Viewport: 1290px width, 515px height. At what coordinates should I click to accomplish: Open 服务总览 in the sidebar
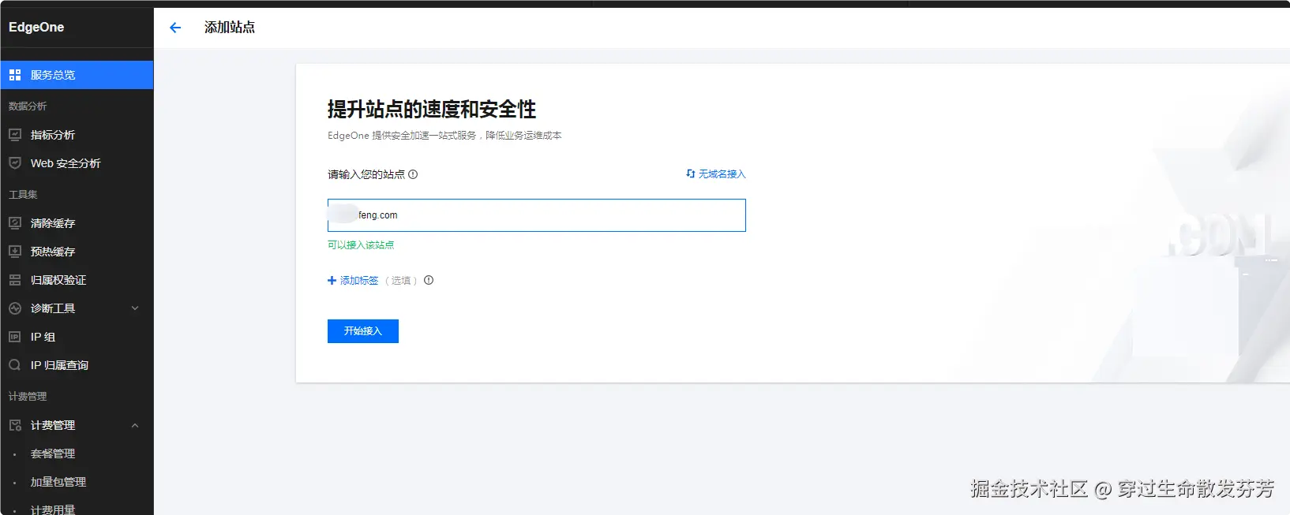coord(77,75)
